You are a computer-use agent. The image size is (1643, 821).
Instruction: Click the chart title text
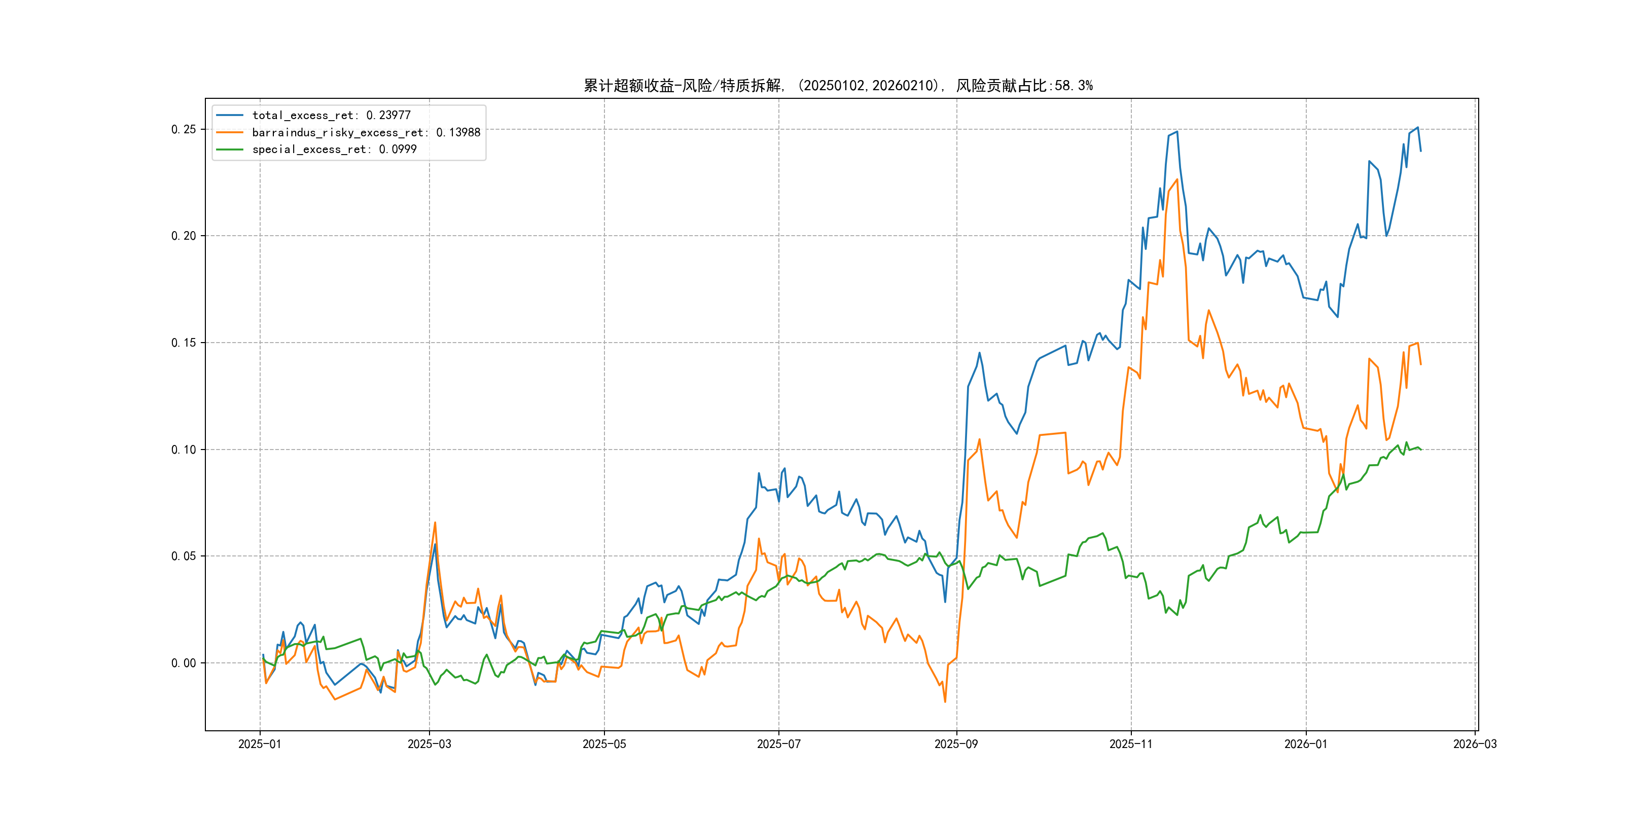(838, 86)
